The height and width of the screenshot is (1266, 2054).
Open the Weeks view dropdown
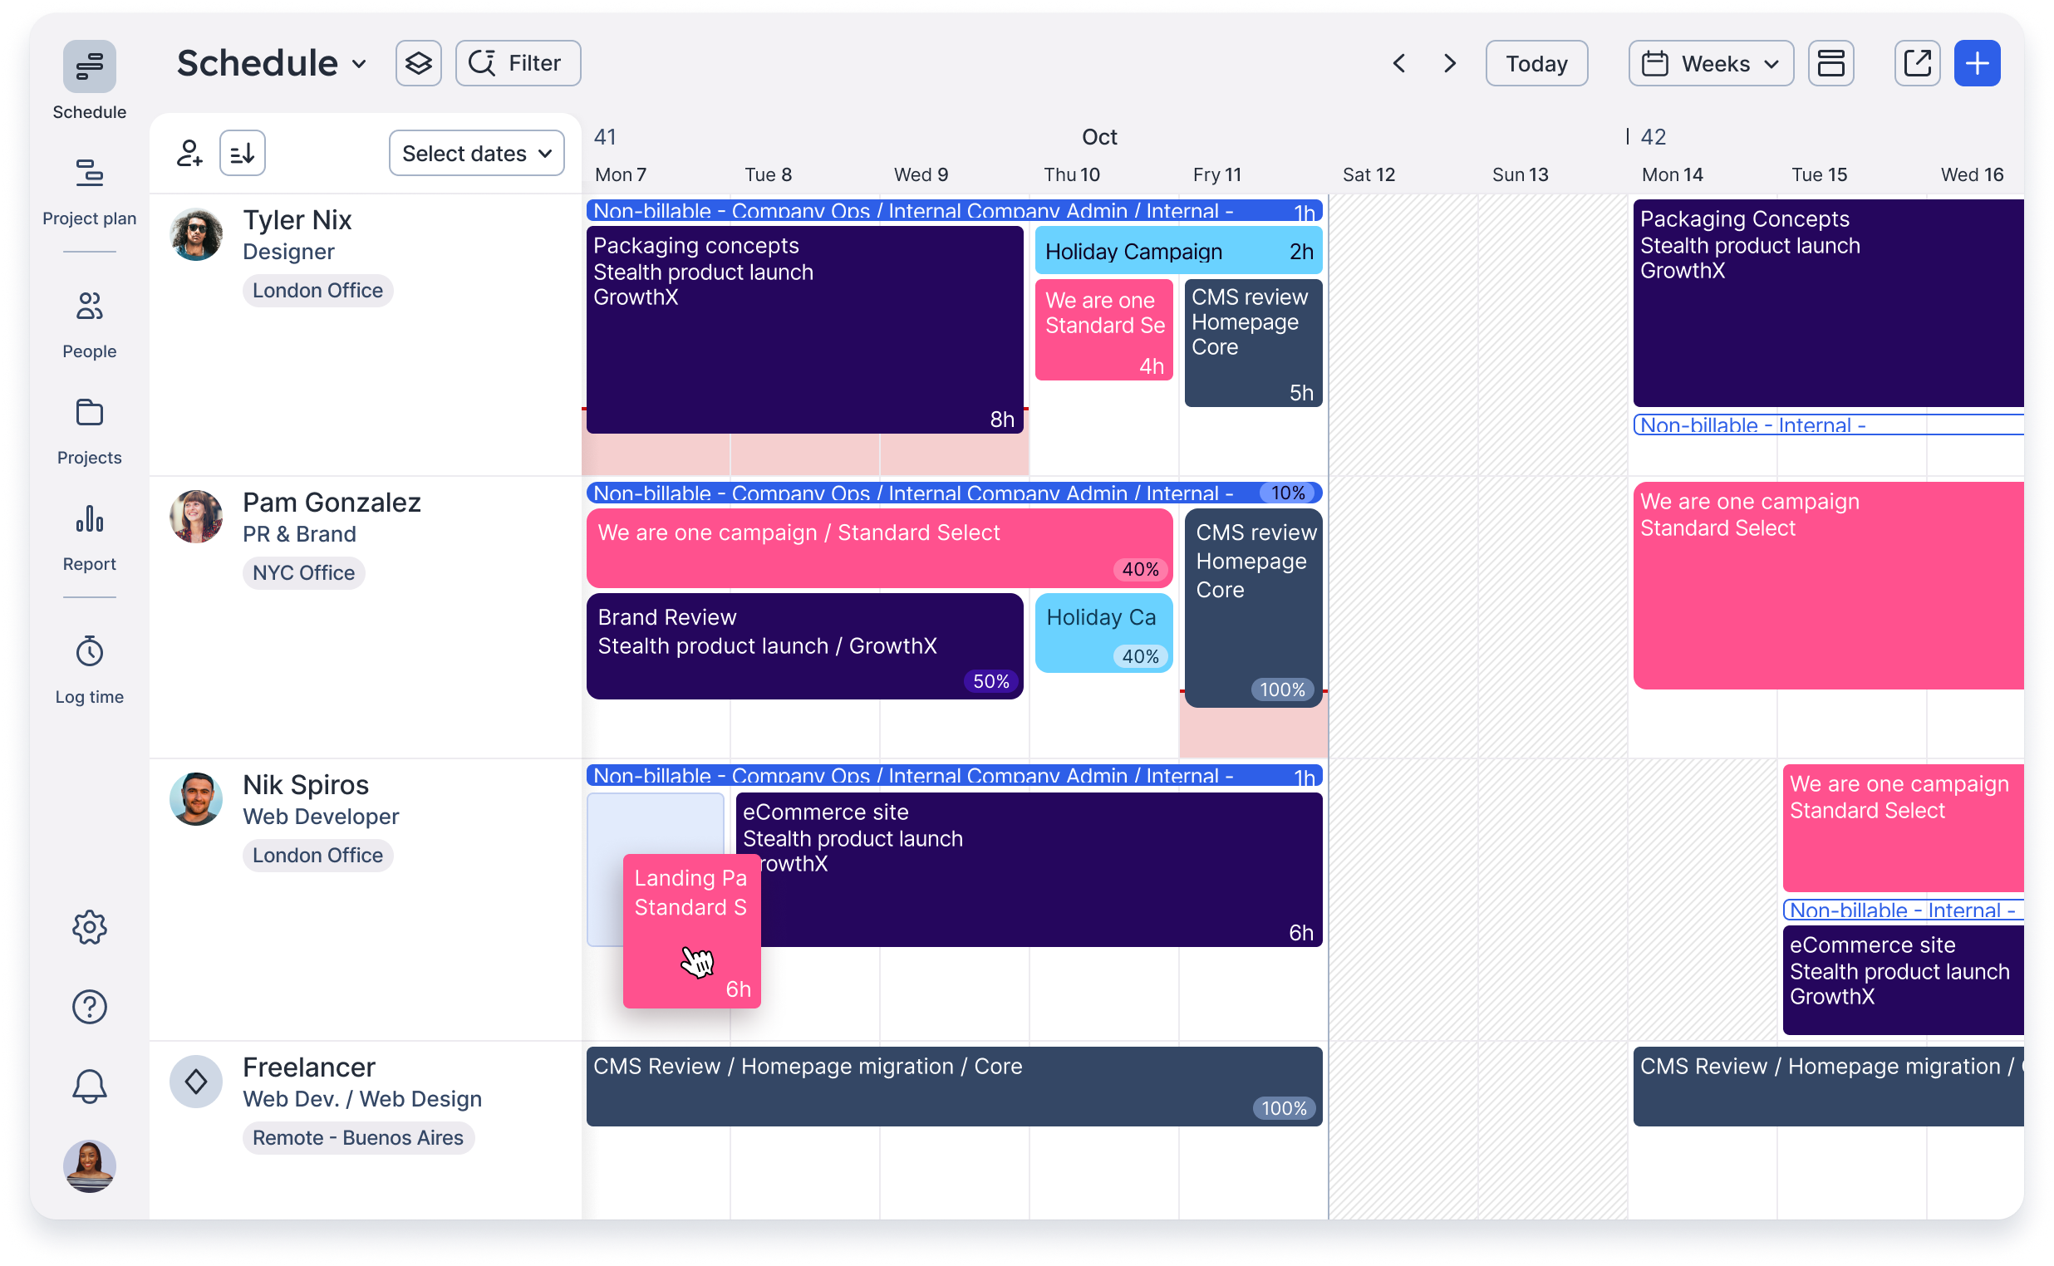pyautogui.click(x=1711, y=64)
